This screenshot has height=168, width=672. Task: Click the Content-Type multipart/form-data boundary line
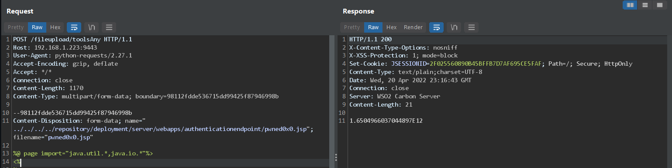tap(146, 97)
